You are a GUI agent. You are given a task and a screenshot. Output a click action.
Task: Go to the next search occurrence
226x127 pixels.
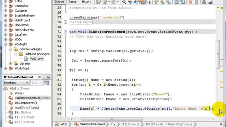tap(136, 2)
